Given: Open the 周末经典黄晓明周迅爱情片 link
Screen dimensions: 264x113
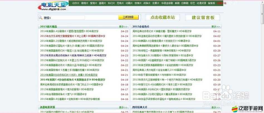Looking at the screenshot, I should tap(165, 46).
